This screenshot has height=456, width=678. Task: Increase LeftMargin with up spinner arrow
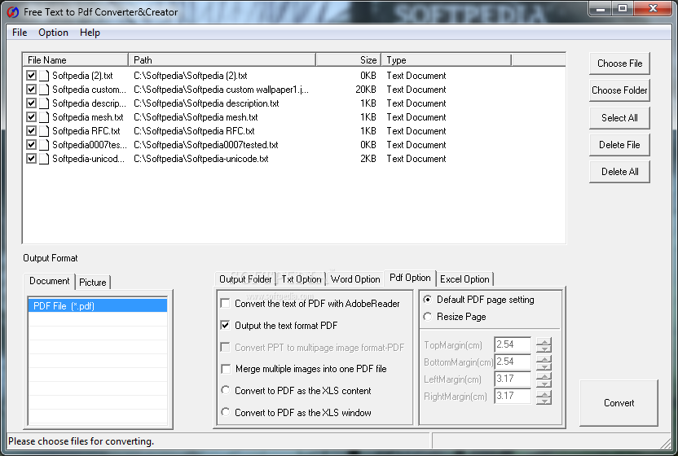544,376
